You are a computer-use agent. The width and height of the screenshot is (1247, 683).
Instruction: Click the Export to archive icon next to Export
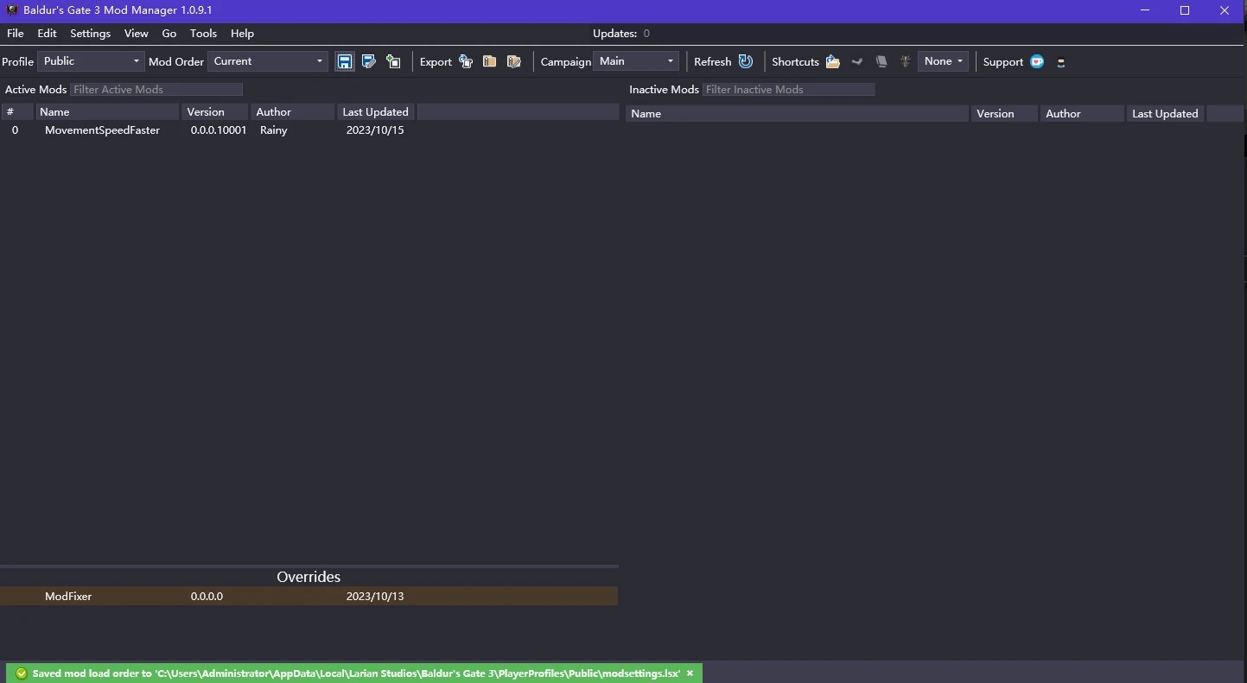pyautogui.click(x=490, y=61)
